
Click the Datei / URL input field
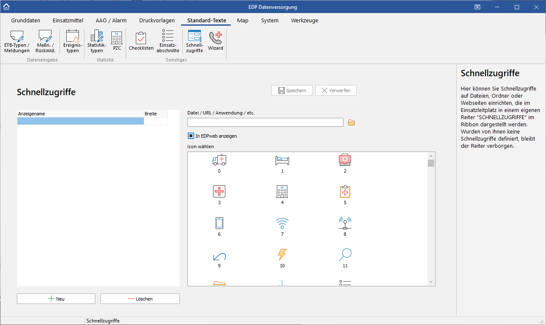click(265, 123)
